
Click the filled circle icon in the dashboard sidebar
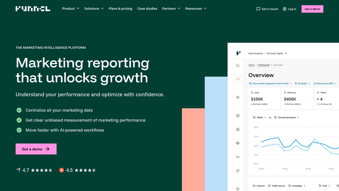point(238,143)
